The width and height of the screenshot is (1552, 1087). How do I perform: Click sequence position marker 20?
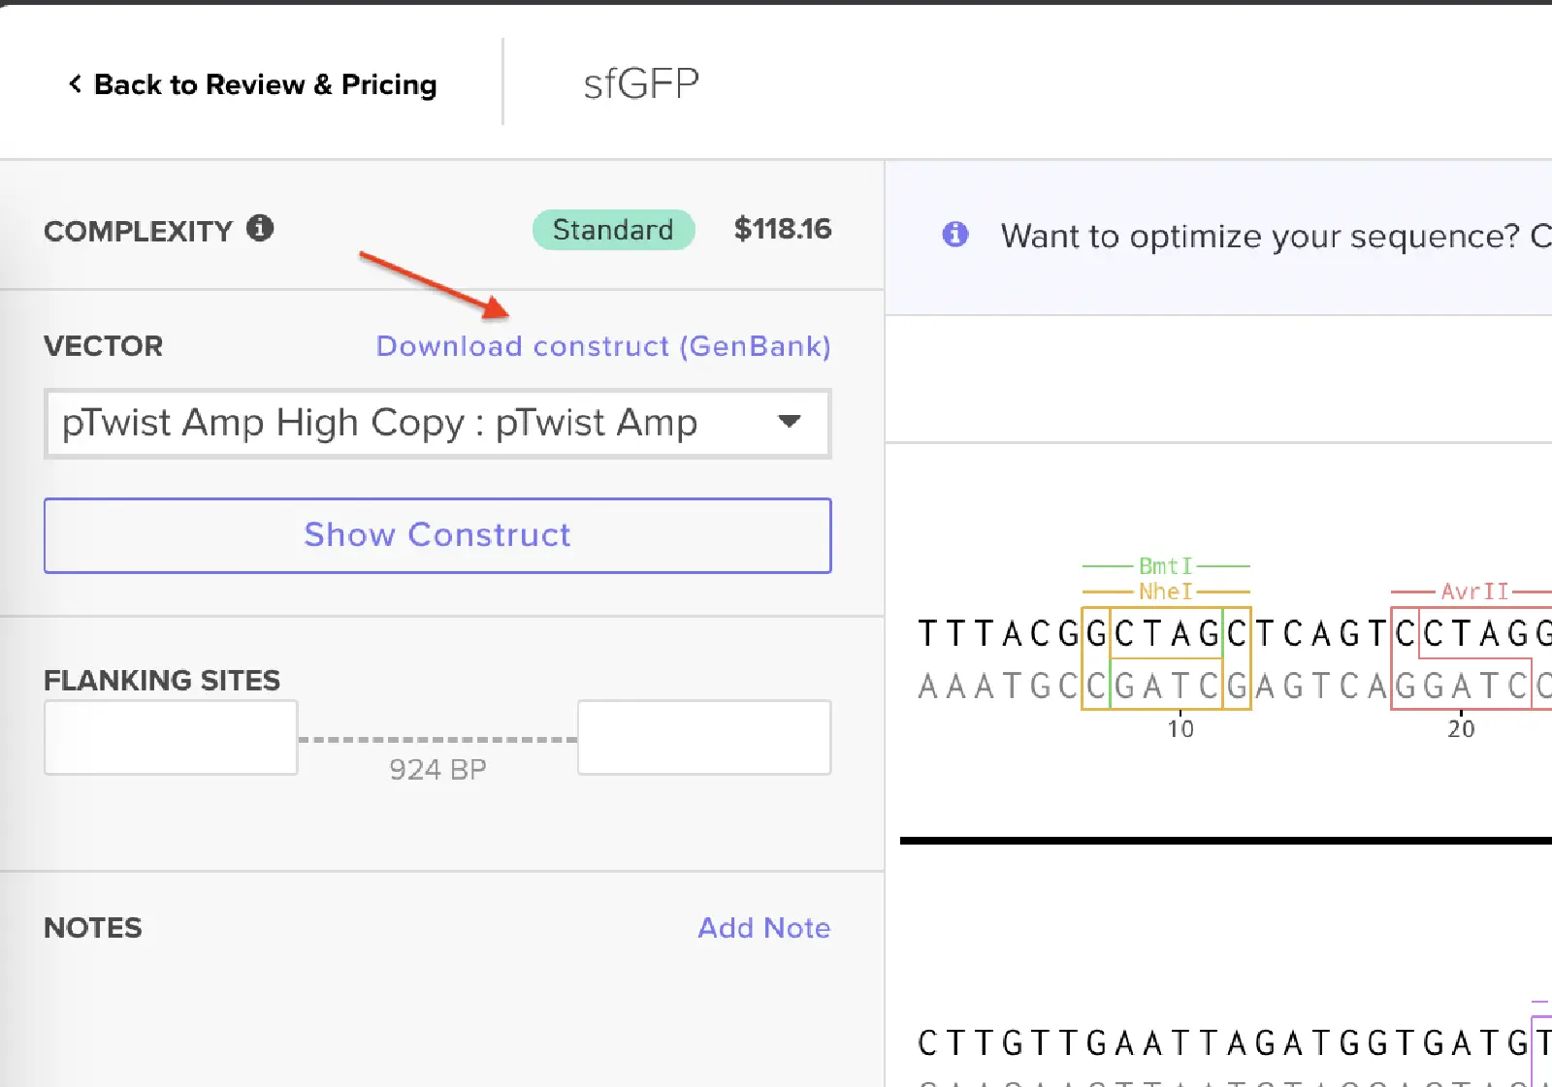pyautogui.click(x=1461, y=729)
